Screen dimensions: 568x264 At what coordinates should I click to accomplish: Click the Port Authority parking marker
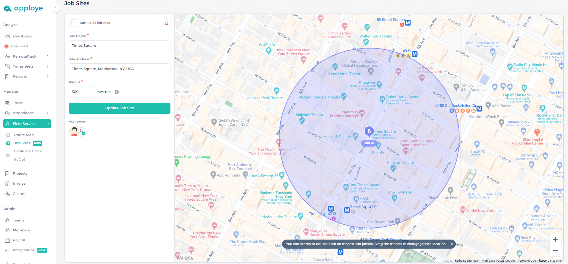pos(246,174)
